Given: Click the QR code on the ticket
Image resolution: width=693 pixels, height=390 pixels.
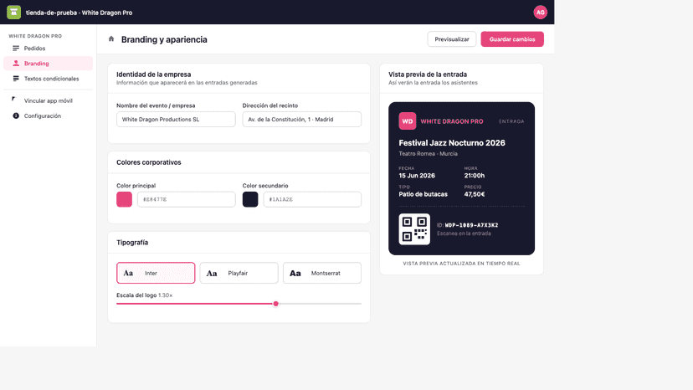Looking at the screenshot, I should [x=414, y=229].
